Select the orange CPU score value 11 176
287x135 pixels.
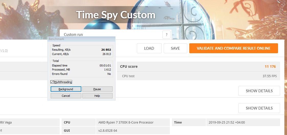pos(270,66)
